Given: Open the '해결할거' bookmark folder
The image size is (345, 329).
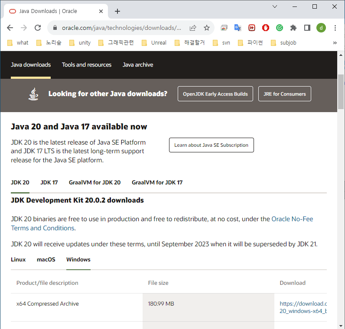Looking at the screenshot, I should (190, 42).
